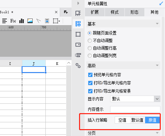
Task: Click the blue dock arrow in panel header
Action: point(161,4)
